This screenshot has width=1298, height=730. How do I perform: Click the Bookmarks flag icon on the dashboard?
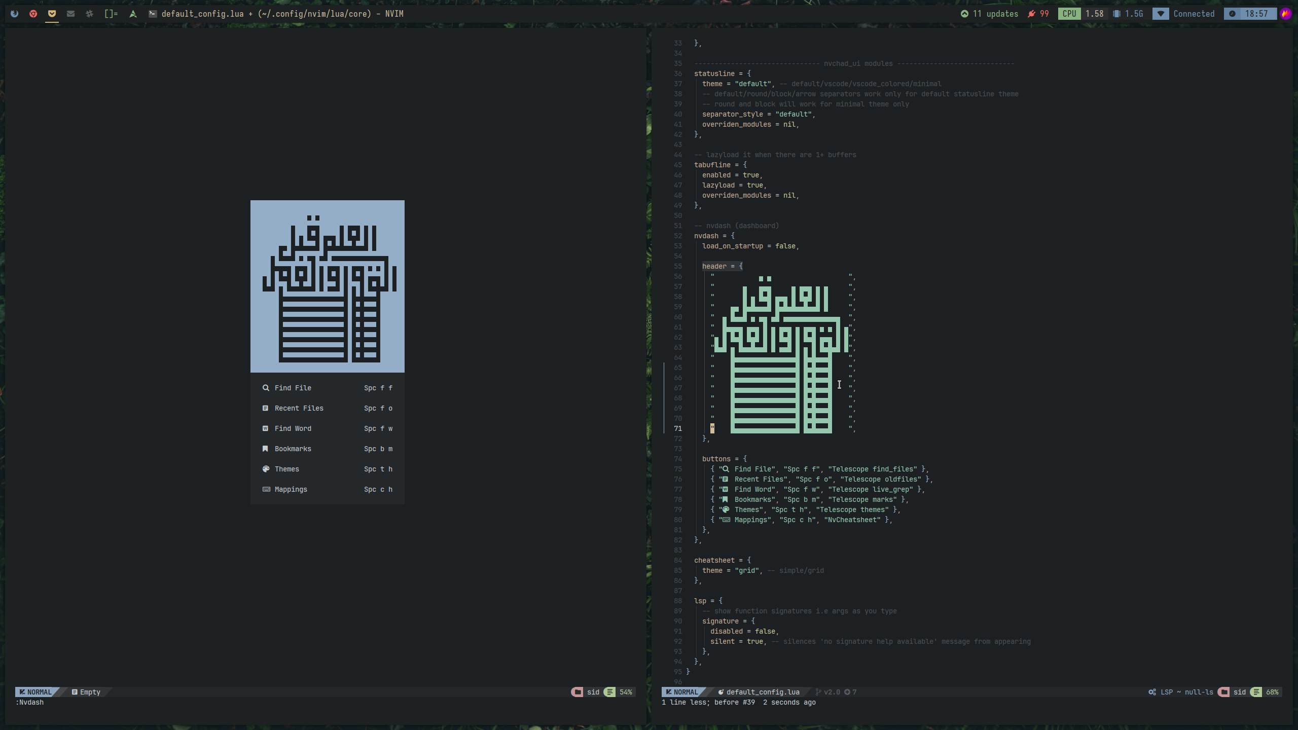[266, 449]
